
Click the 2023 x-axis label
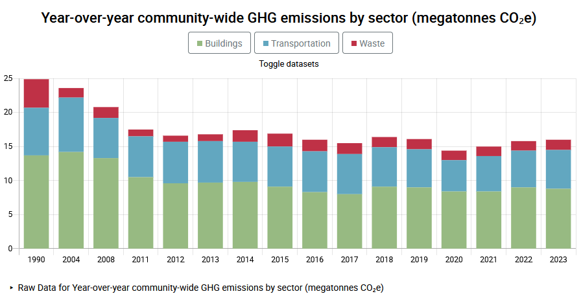558,260
